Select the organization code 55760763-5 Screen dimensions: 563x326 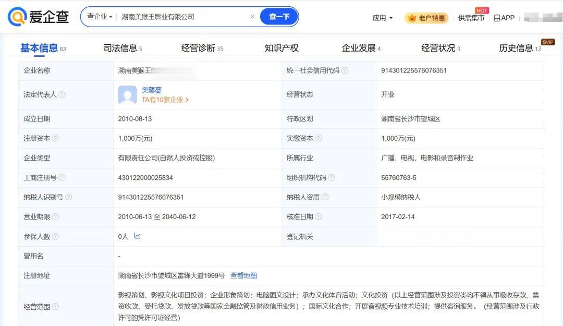(x=399, y=177)
